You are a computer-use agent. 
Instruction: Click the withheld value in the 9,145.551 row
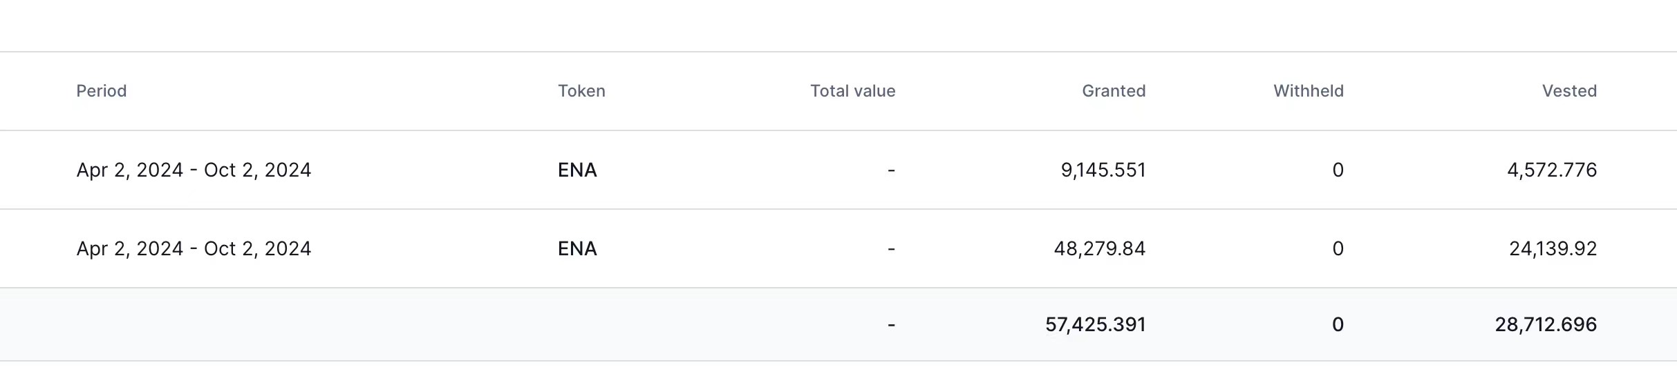1338,170
